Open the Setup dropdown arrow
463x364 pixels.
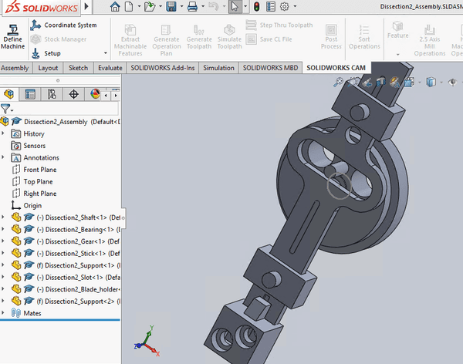[105, 53]
